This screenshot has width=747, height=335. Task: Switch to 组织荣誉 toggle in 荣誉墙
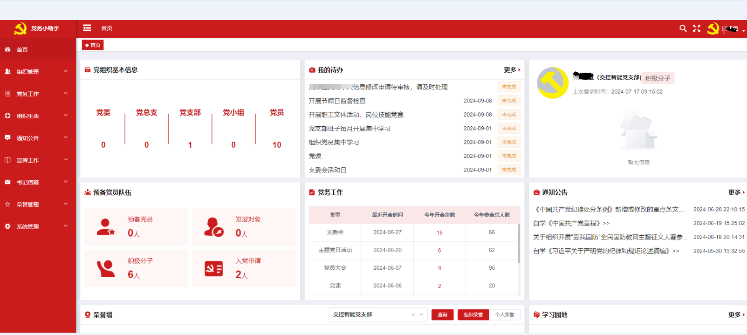473,315
